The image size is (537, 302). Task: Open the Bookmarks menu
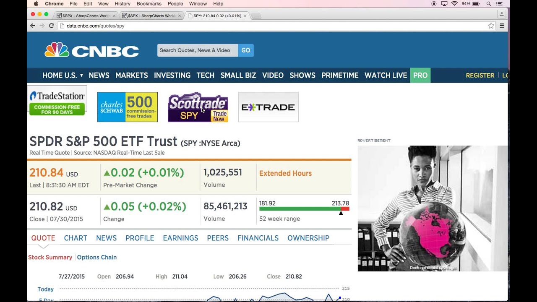pos(149,4)
